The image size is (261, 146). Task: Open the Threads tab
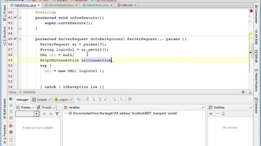pos(46,107)
